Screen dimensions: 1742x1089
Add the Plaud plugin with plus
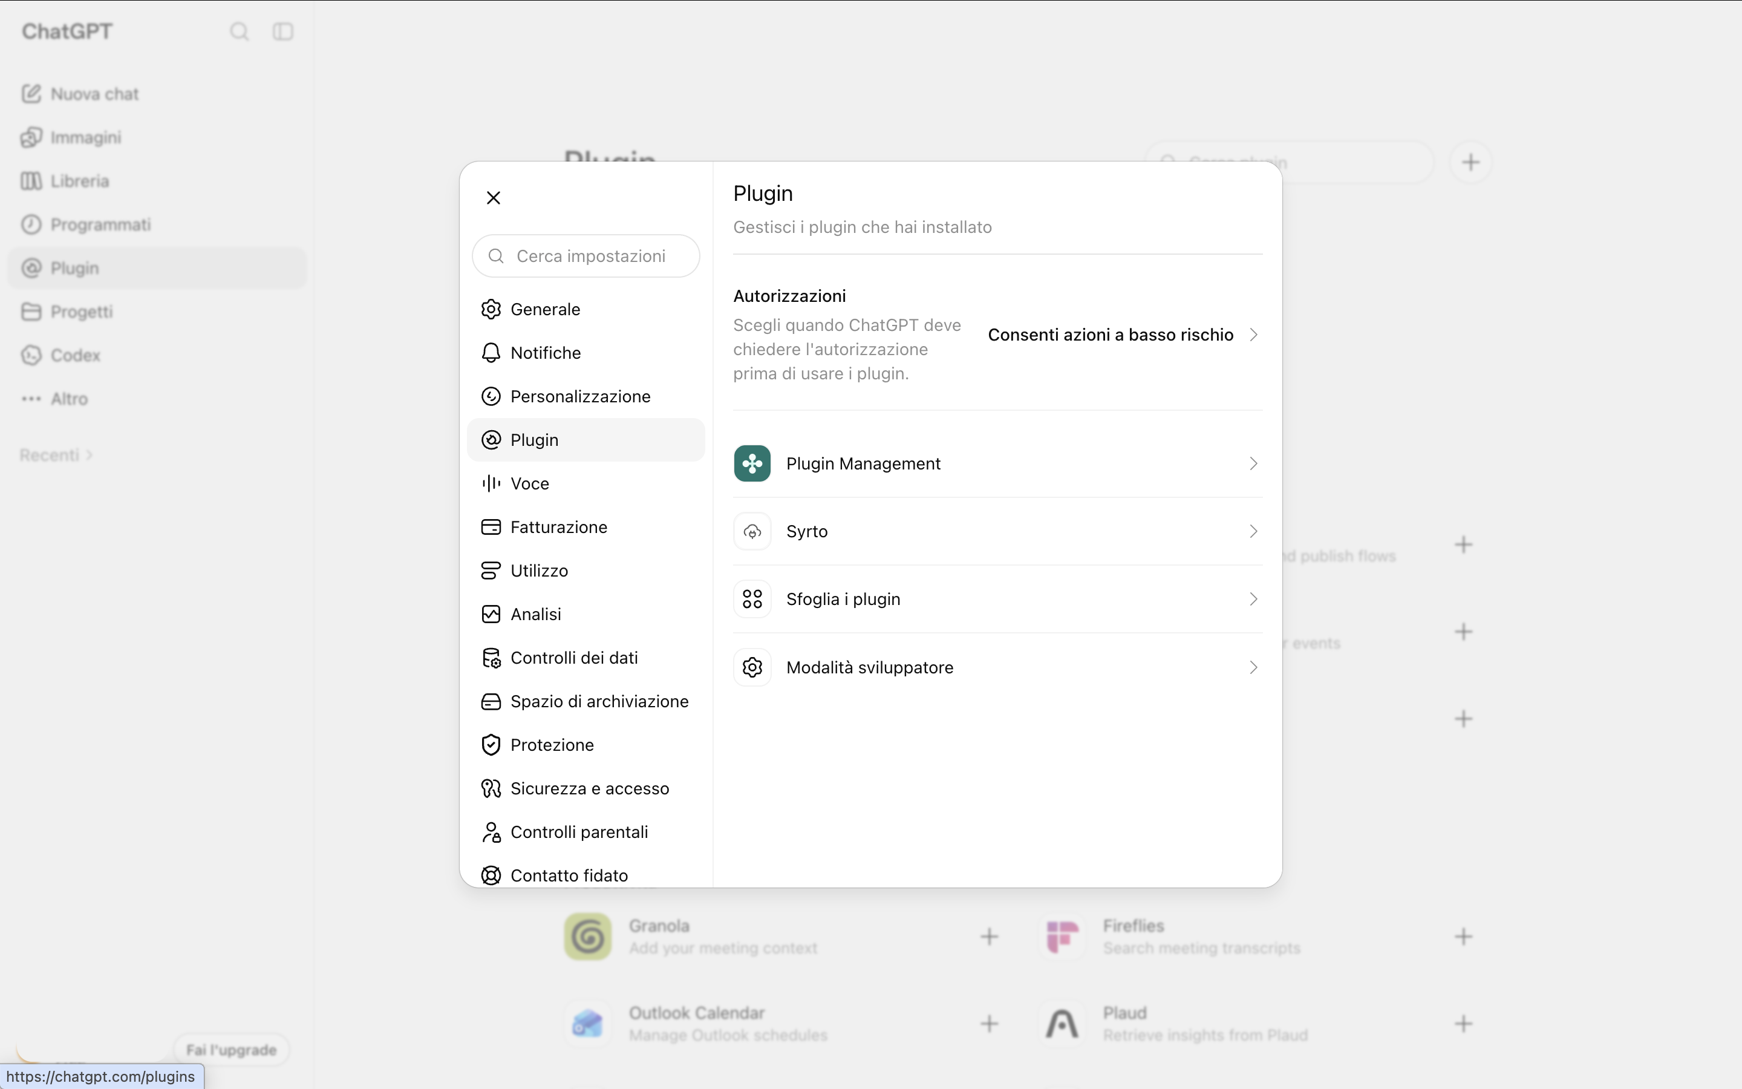1463,1024
